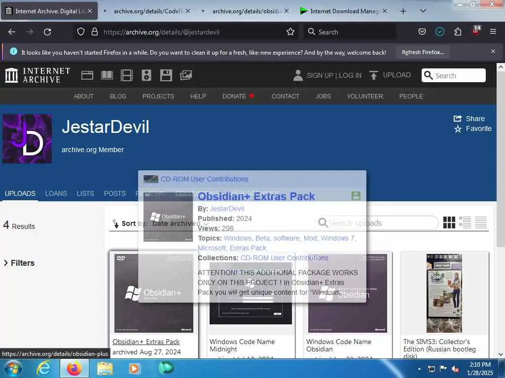The height and width of the screenshot is (378, 505).
Task: Click the extension icon with badge 14
Action: (476, 31)
